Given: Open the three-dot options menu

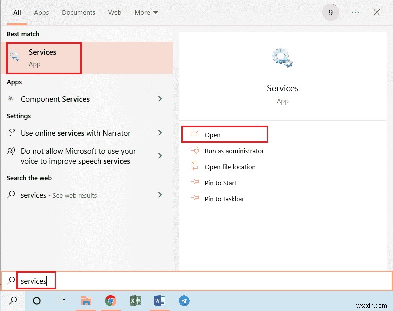Looking at the screenshot, I should pos(355,12).
